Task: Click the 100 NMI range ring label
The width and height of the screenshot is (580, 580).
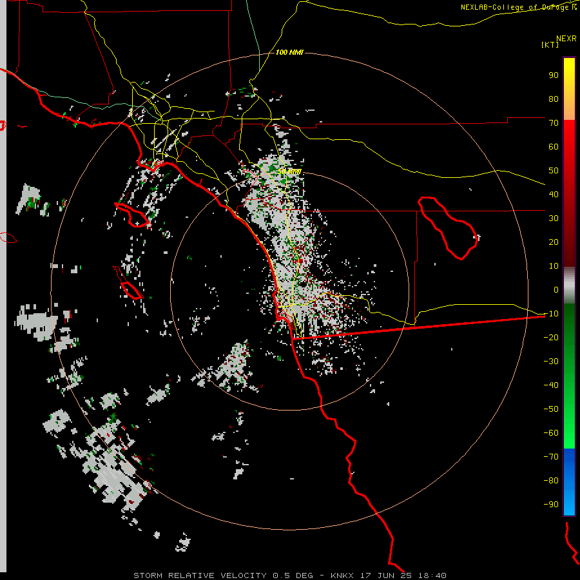Action: click(289, 52)
